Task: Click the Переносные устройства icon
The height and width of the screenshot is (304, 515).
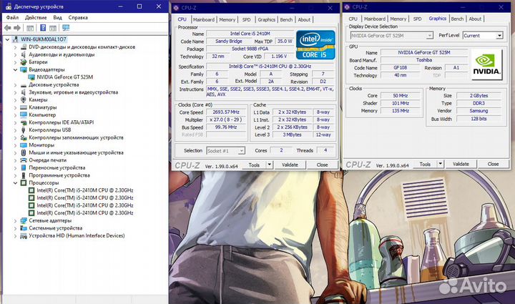Action: [24, 168]
